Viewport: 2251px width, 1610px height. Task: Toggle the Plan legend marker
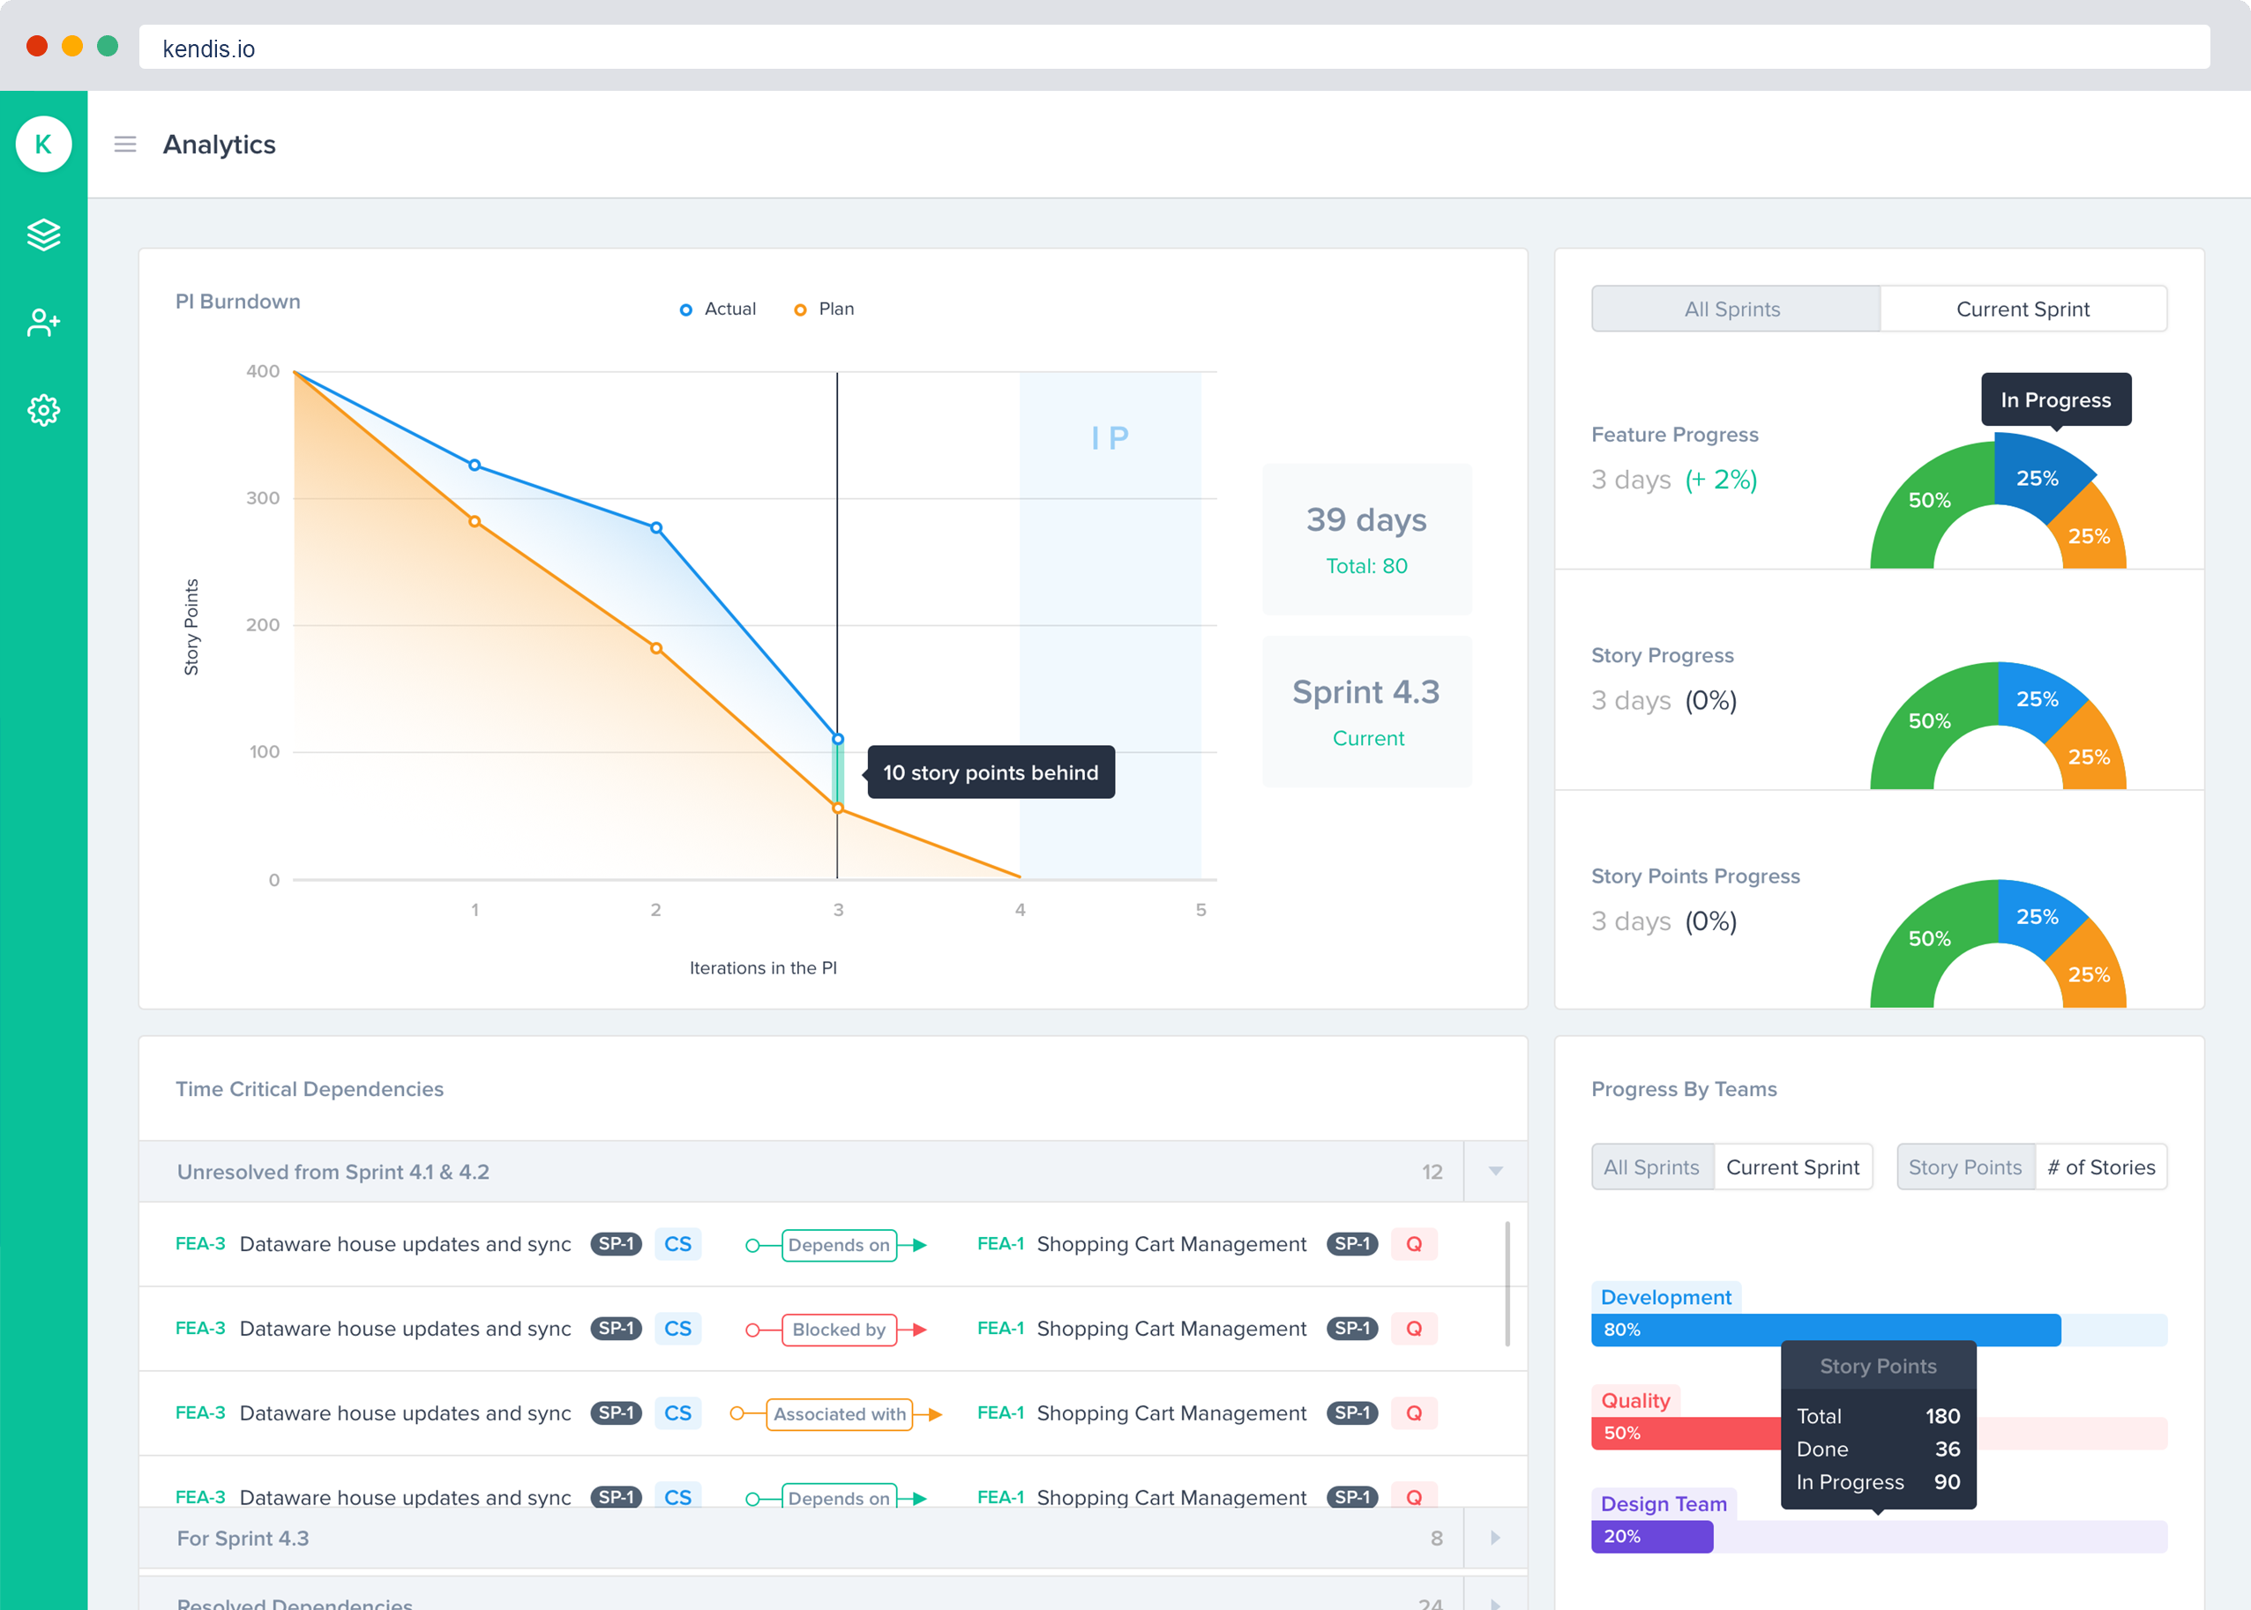pyautogui.click(x=800, y=310)
